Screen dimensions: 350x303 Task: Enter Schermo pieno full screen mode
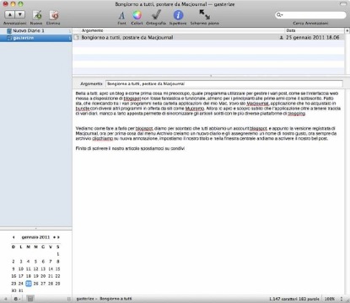point(204,14)
